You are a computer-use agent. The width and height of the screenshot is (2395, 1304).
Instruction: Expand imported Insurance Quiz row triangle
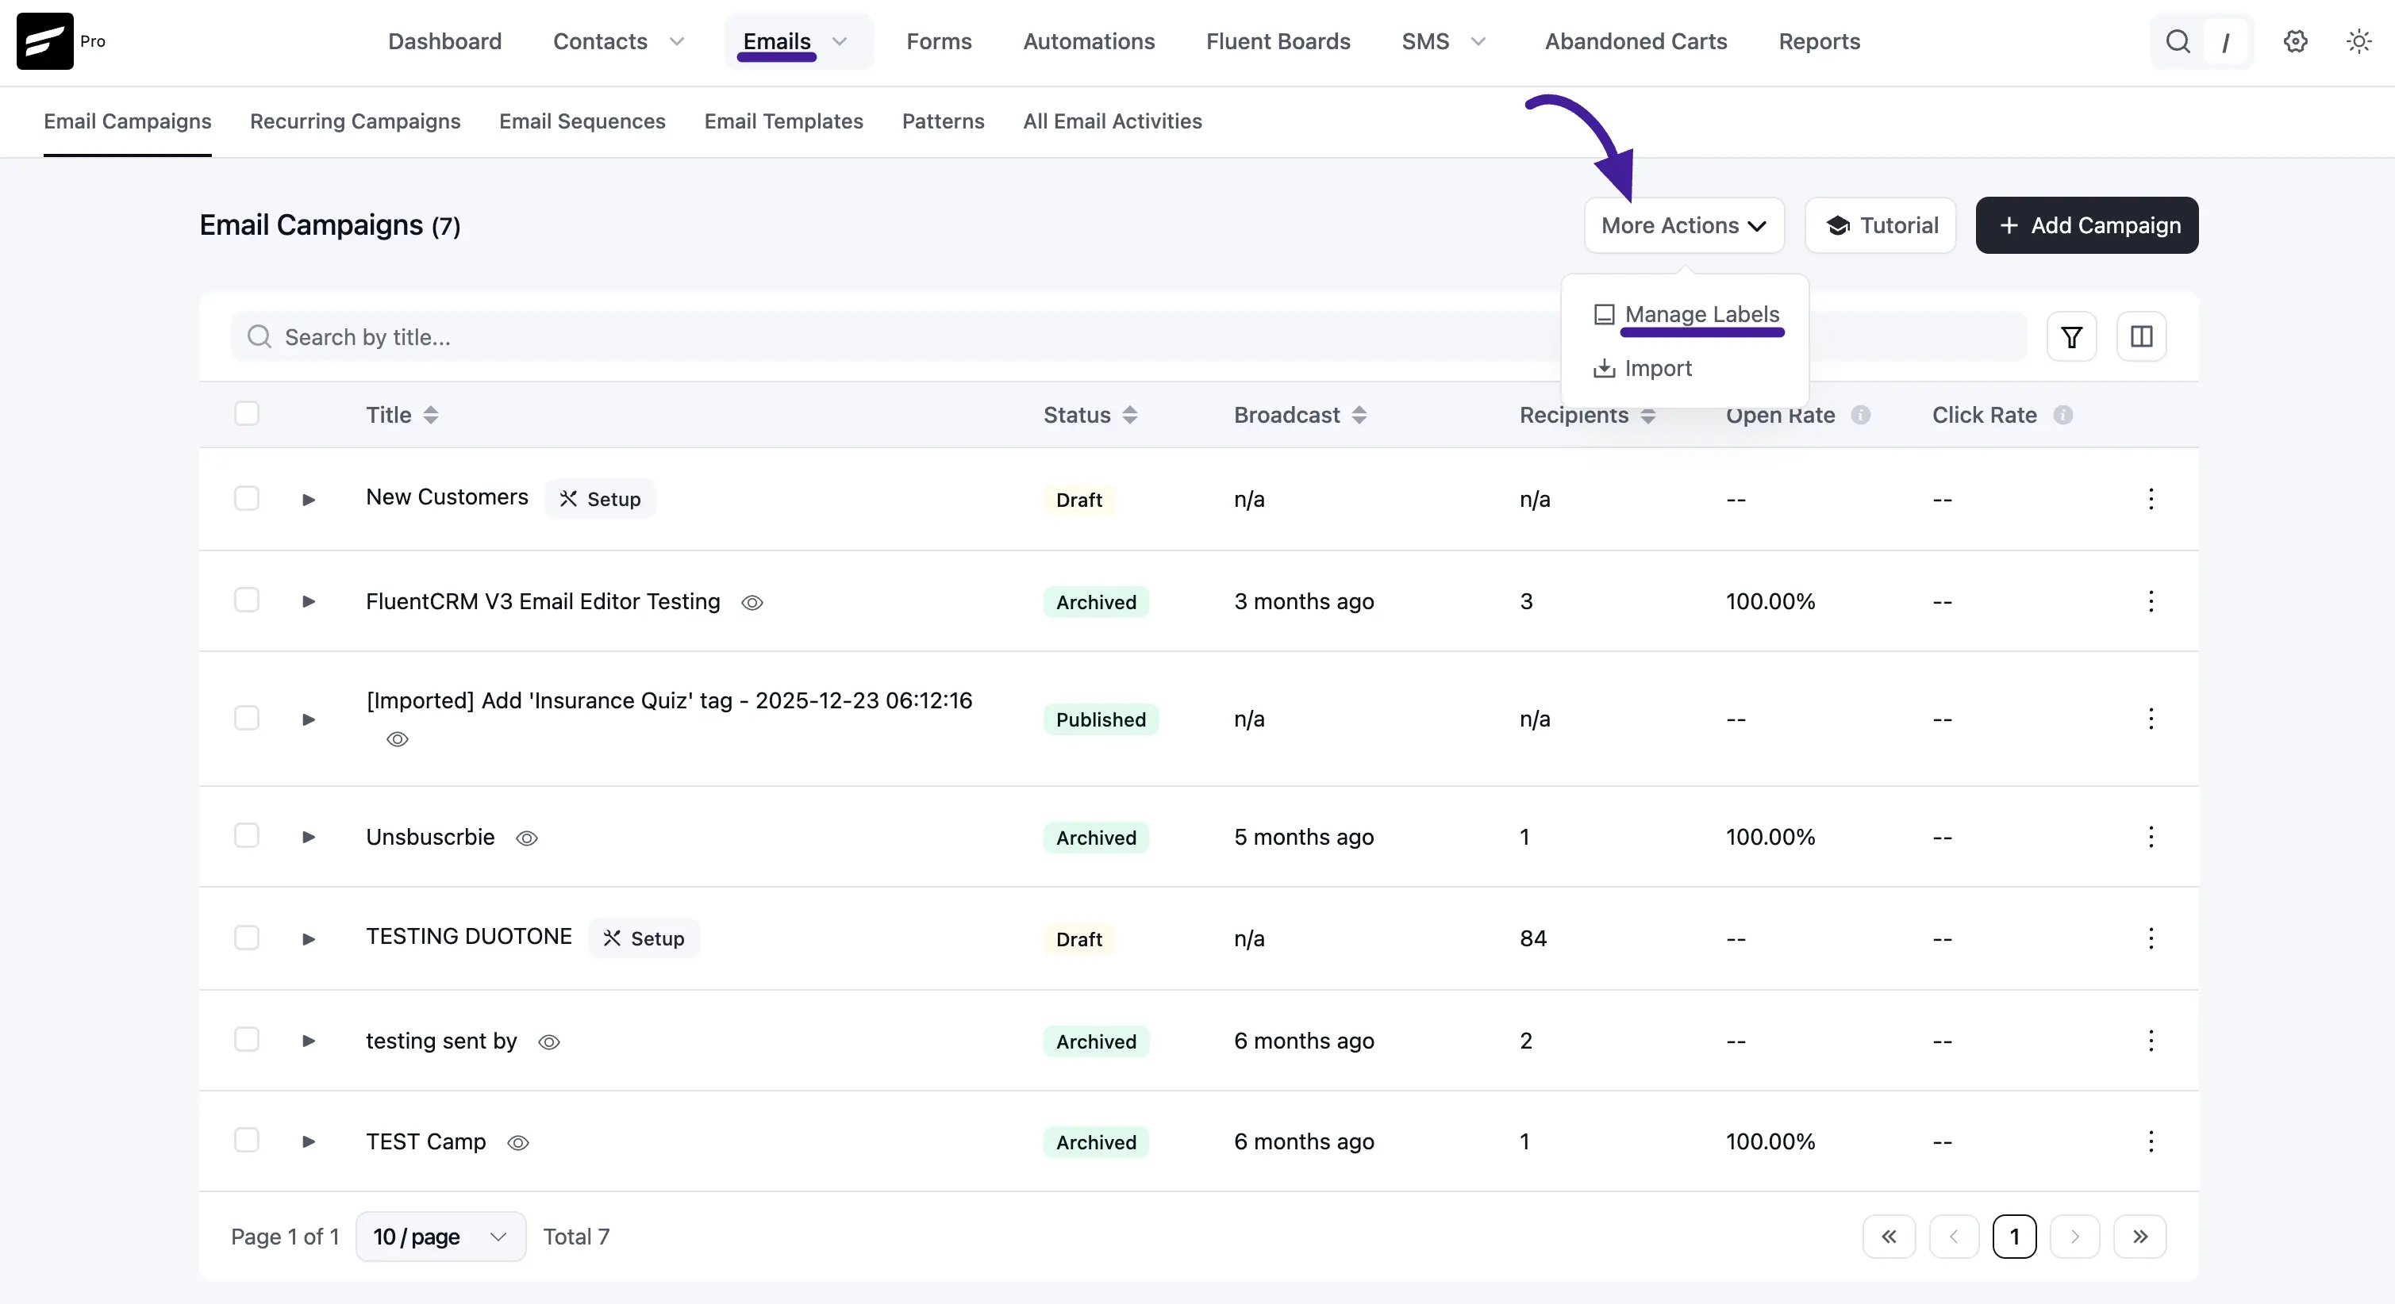pos(309,720)
